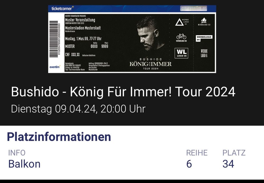Click the eventim logo near the barcode
The image size is (264, 183).
[x=55, y=67]
